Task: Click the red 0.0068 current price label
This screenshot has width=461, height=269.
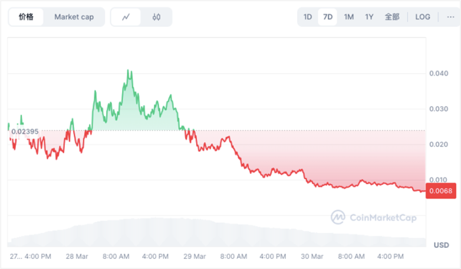Action: 440,191
